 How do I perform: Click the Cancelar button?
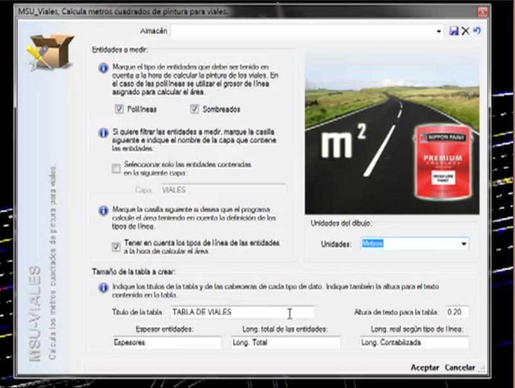point(460,368)
